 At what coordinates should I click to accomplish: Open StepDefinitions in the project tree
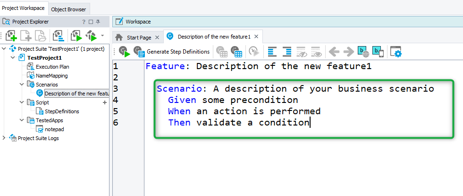tap(62, 111)
